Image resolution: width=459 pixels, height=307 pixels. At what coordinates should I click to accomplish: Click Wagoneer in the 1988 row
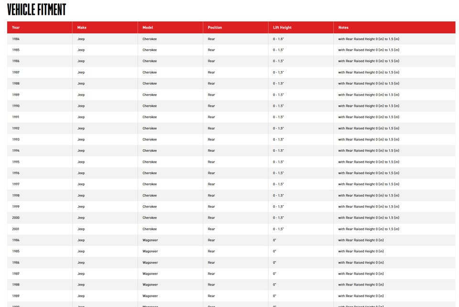(150, 285)
